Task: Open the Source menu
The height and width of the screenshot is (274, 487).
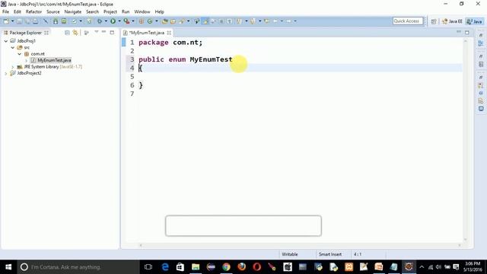Action: click(53, 12)
